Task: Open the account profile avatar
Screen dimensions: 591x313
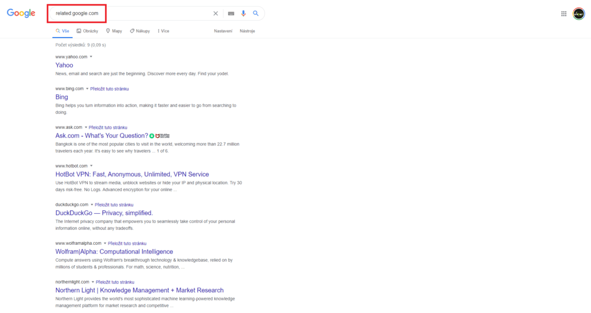Action: click(578, 14)
